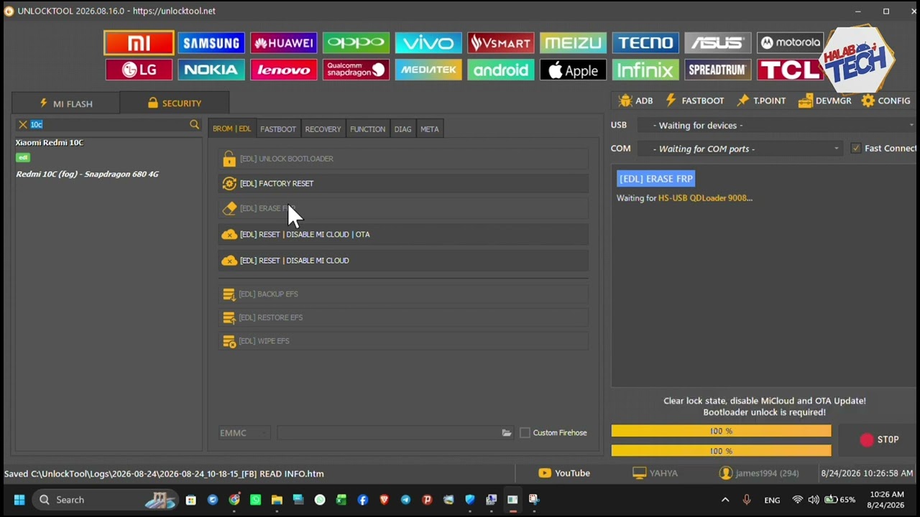
Task: Click the upper 100% progress bar
Action: click(721, 432)
